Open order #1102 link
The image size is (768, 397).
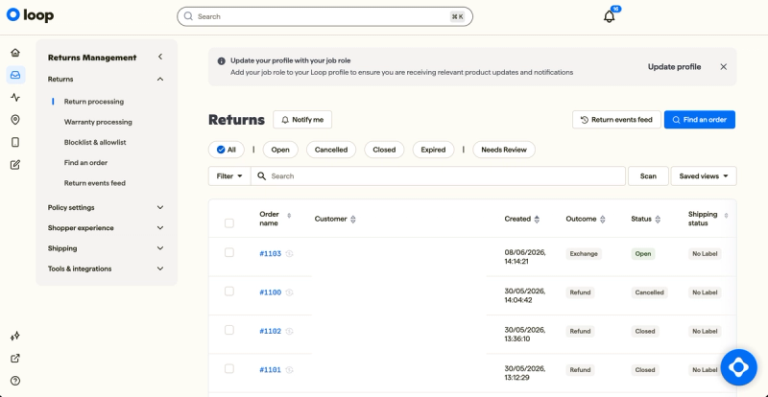tap(271, 331)
